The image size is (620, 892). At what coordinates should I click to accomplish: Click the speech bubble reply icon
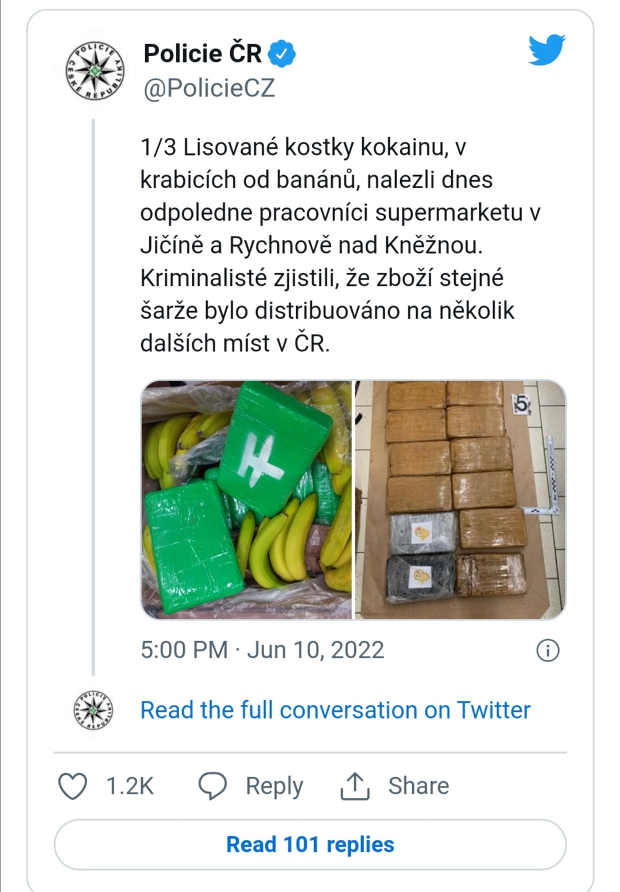click(x=212, y=786)
